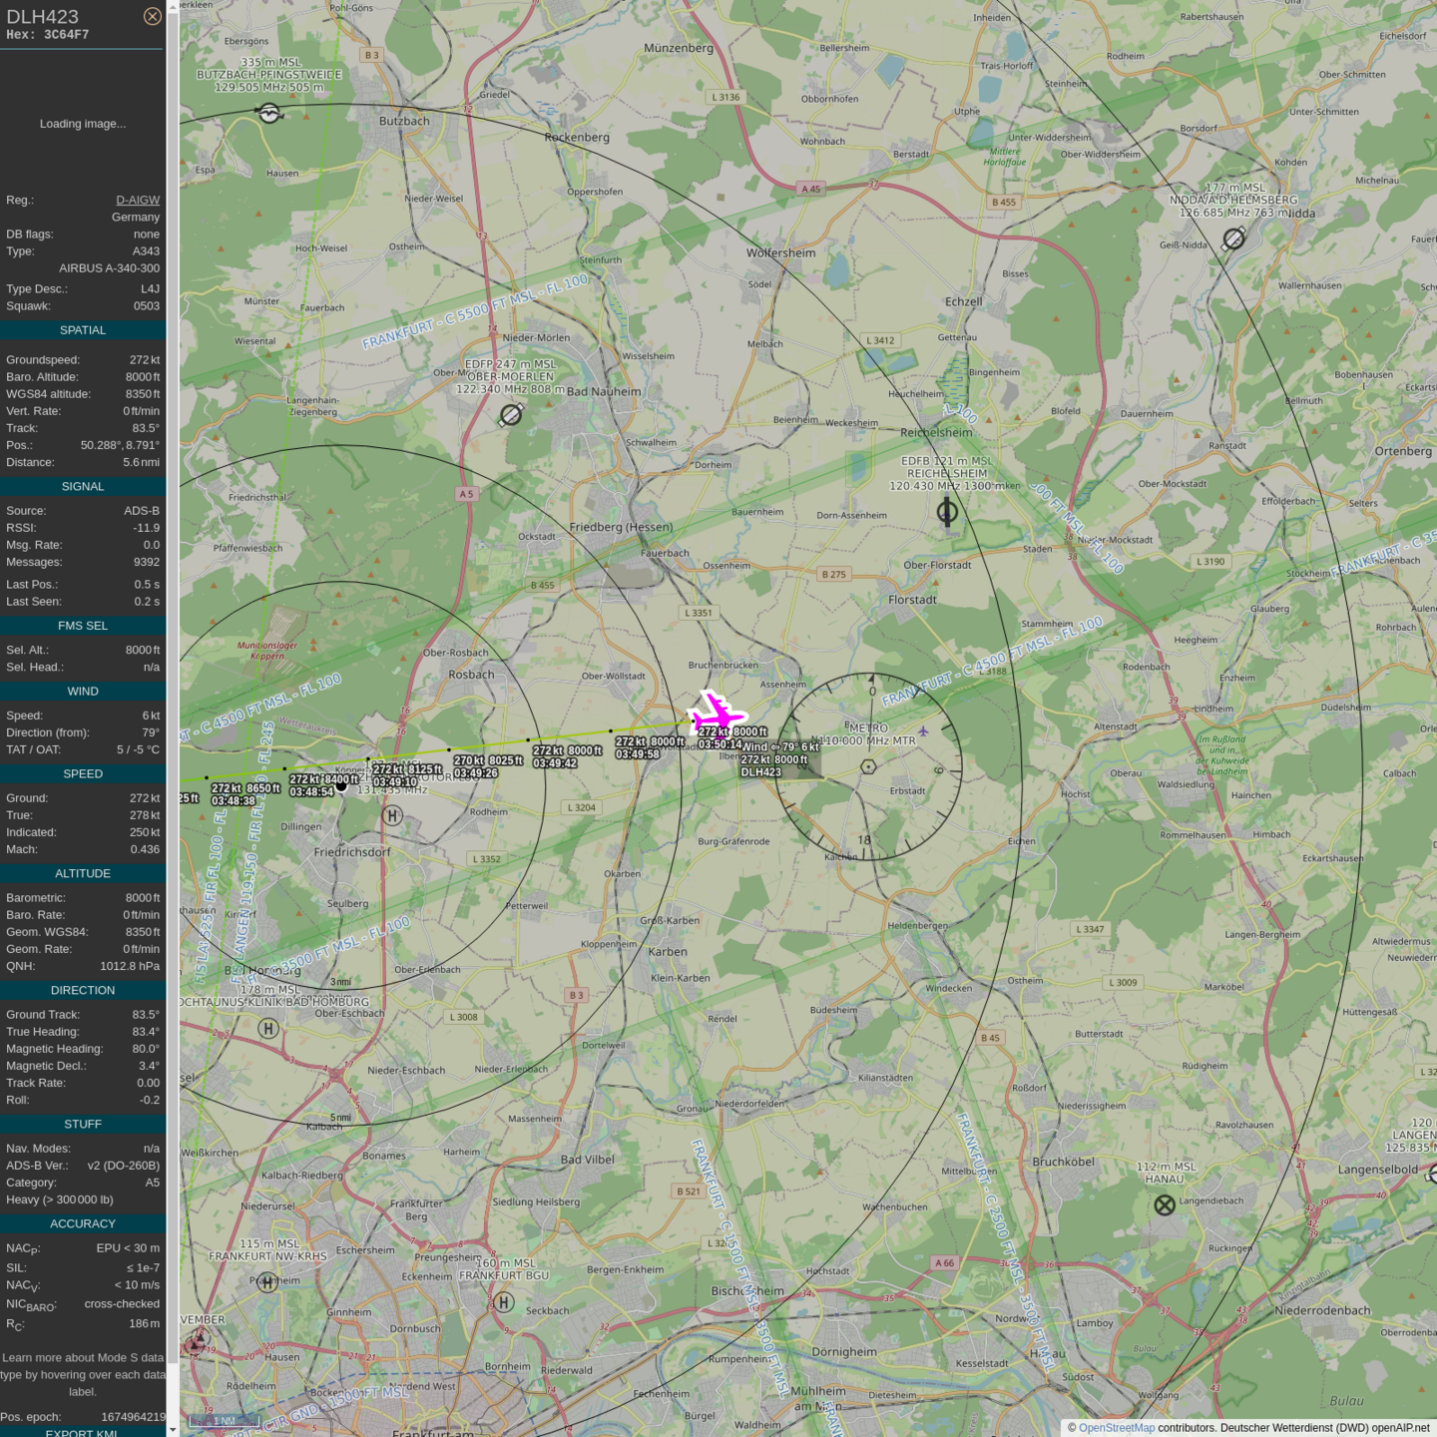Viewport: 1437px width, 1437px height.
Task: Select the EDFP Ober-Mörlen airfield icon
Action: (x=511, y=414)
